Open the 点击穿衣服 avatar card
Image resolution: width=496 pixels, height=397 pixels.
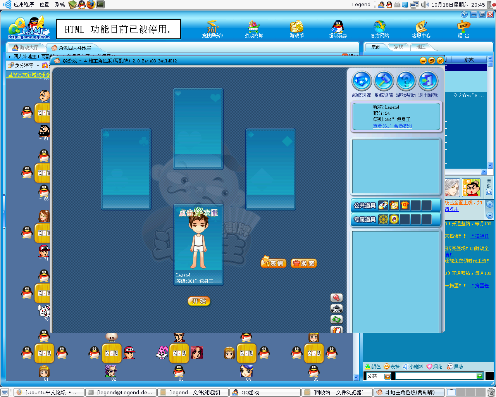(198, 245)
